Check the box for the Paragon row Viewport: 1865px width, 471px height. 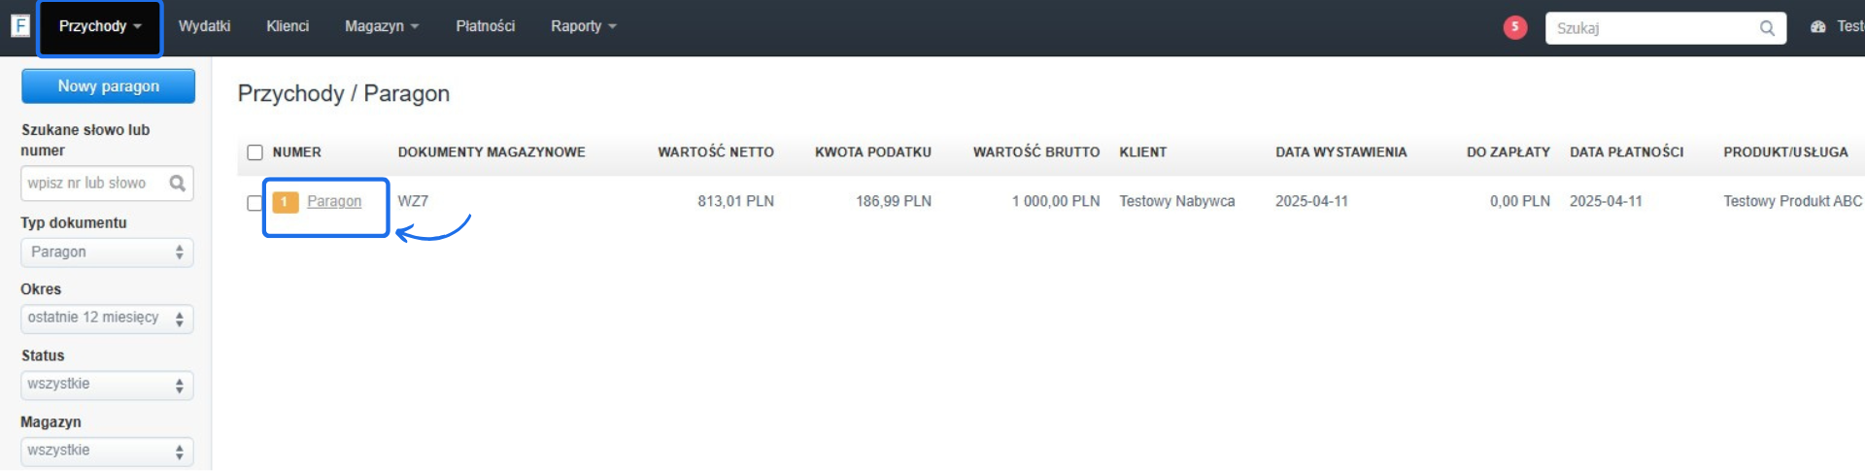(x=254, y=203)
